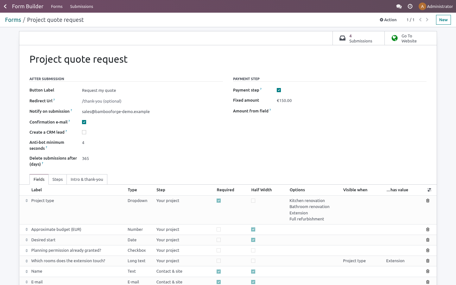456x285 pixels.
Task: Navigate to Forms breadcrumb link
Action: pos(13,20)
